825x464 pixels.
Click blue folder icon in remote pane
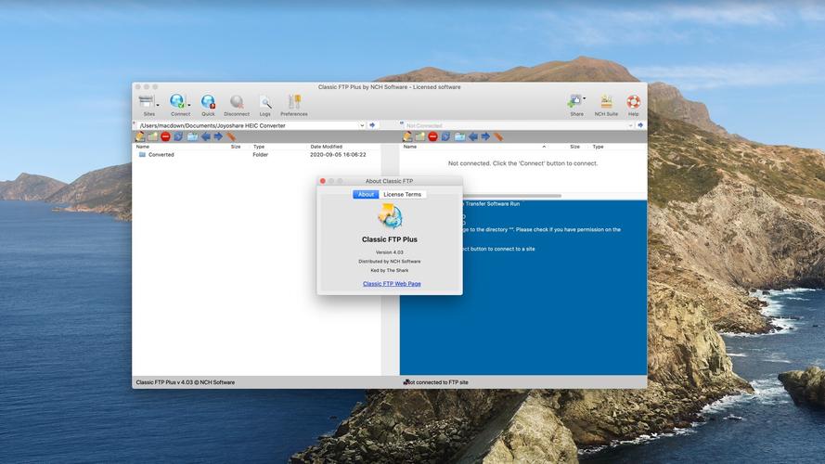click(460, 136)
